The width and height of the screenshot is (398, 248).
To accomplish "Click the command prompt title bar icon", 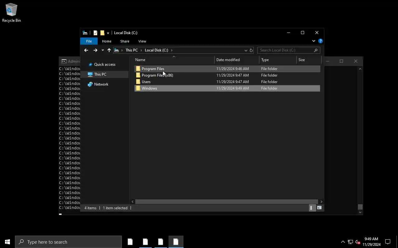I will tap(64, 61).
